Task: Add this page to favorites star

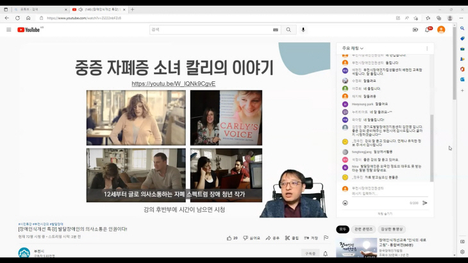Action: 416,18
